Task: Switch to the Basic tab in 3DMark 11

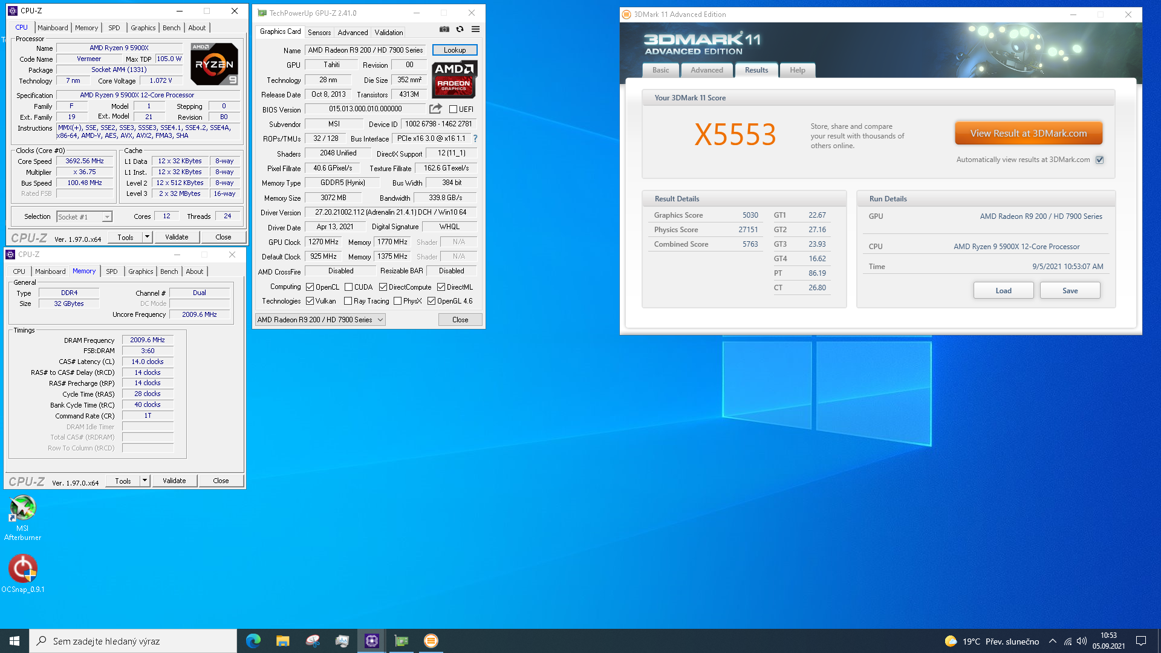Action: pos(660,70)
